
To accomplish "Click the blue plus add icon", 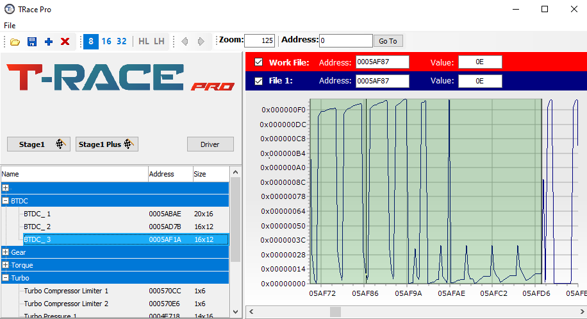I will coord(49,42).
